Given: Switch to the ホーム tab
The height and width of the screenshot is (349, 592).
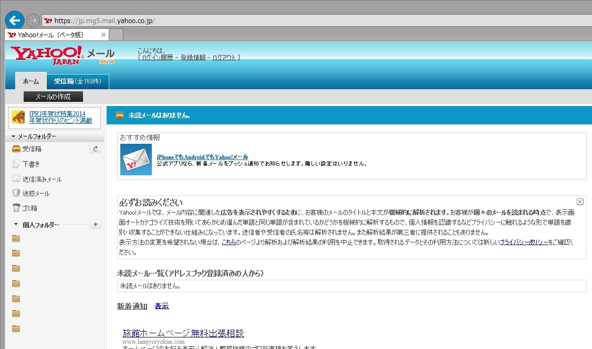Looking at the screenshot, I should [x=31, y=81].
